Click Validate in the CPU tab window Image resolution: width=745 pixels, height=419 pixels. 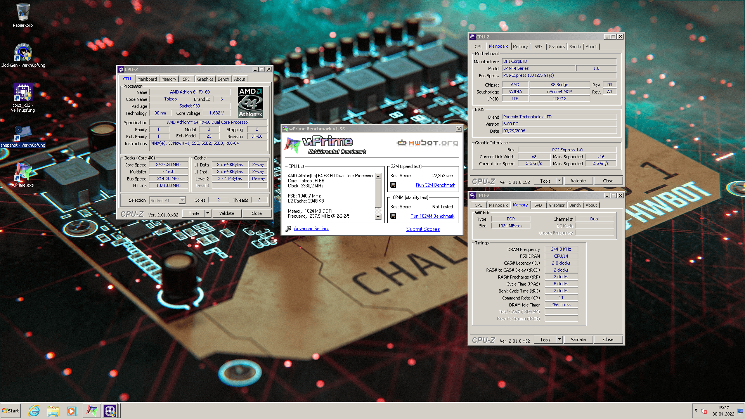[227, 213]
